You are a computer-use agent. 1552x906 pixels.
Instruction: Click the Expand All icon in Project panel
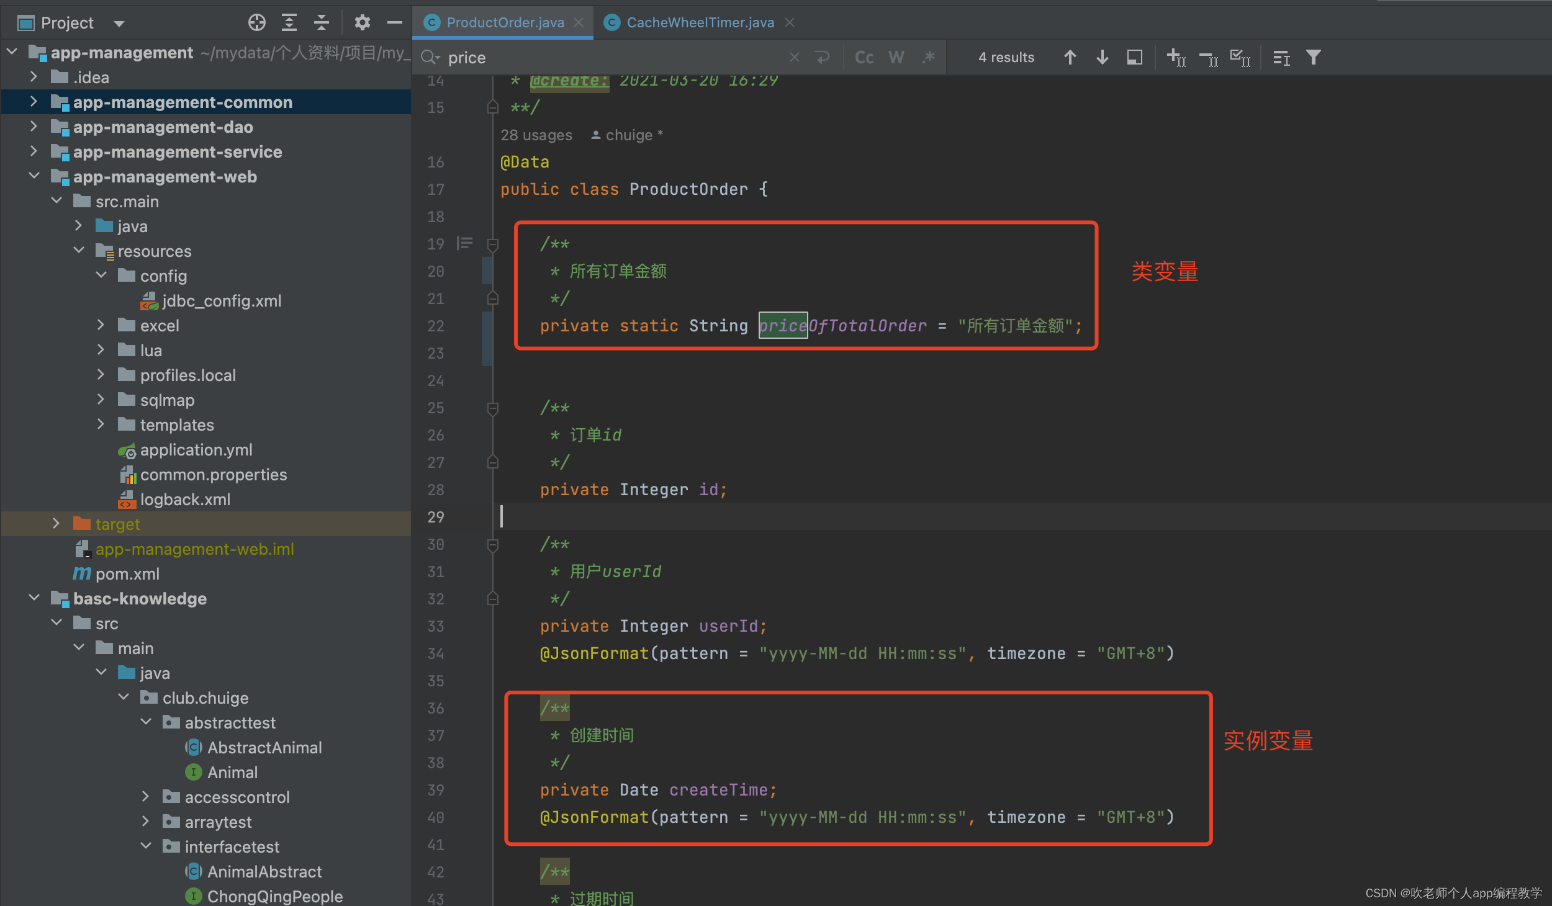click(x=289, y=23)
